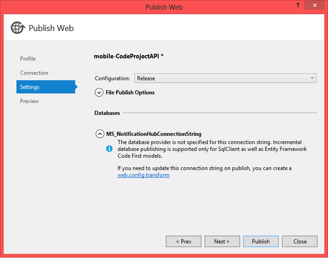The image size is (328, 258).
Task: Click the blue information icon
Action: tap(109, 149)
